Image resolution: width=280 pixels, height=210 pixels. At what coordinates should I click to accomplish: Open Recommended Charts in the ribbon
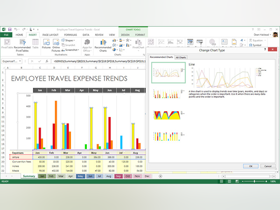tap(103, 46)
